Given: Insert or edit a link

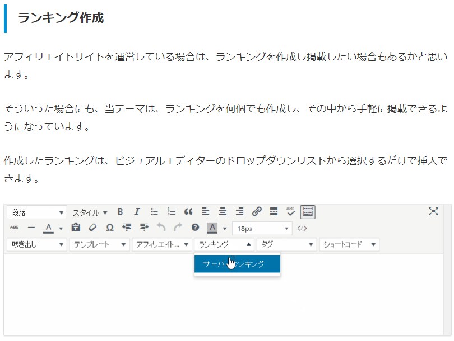Looking at the screenshot, I should pos(257,212).
